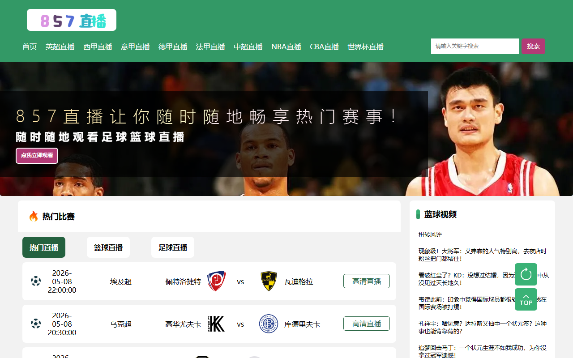Screen dimensions: 573x358
Task: Click the soccer ball icon in 乌克超 row
Action: coord(36,324)
